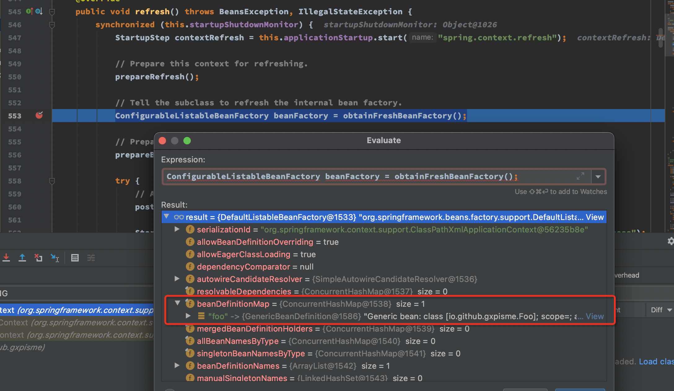The image size is (674, 391).
Task: Click the Drop Frame icon
Action: (38, 258)
